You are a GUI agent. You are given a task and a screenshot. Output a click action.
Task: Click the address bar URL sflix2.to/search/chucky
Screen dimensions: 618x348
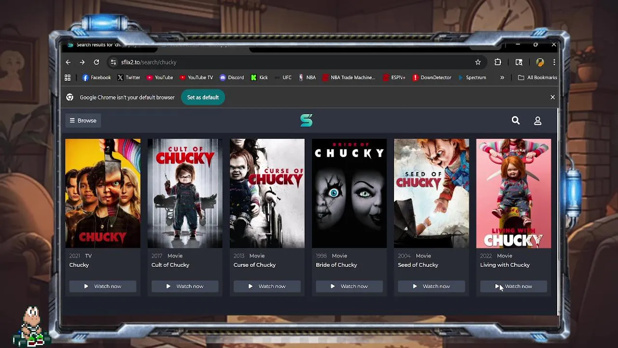(x=149, y=62)
